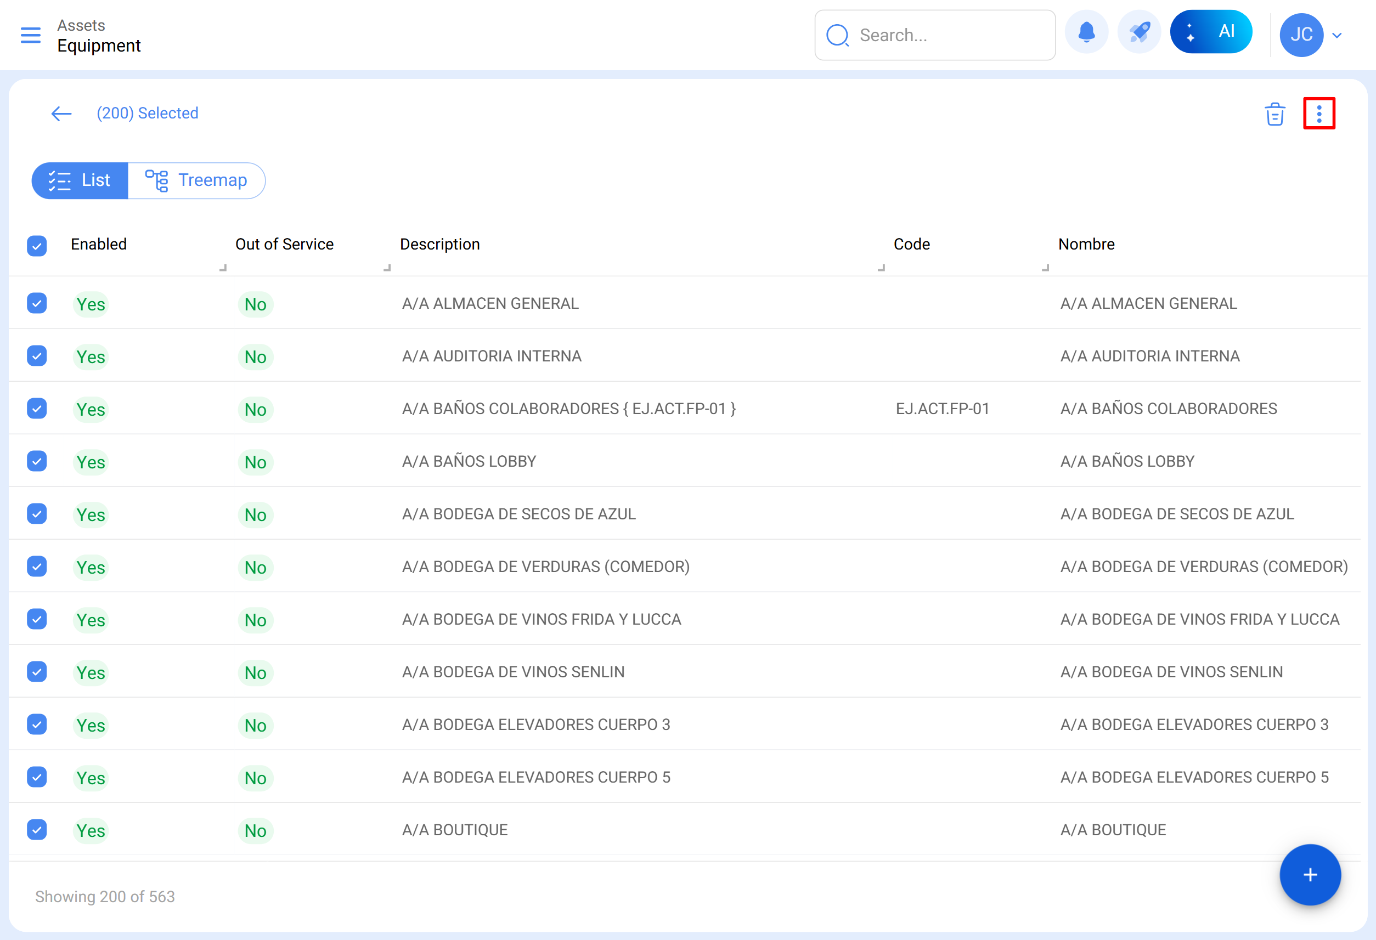Image resolution: width=1376 pixels, height=940 pixels.
Task: Open the three-dot more options menu
Action: [1318, 114]
